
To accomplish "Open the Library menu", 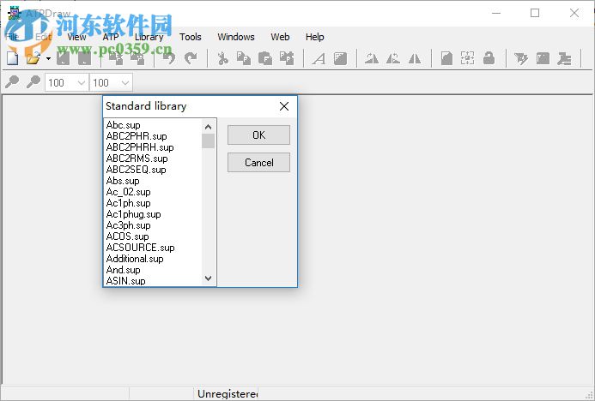I will click(149, 37).
